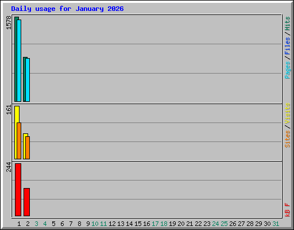This screenshot has width=294, height=230.
Task: Click the 161 visits axis value
Action: (x=9, y=110)
